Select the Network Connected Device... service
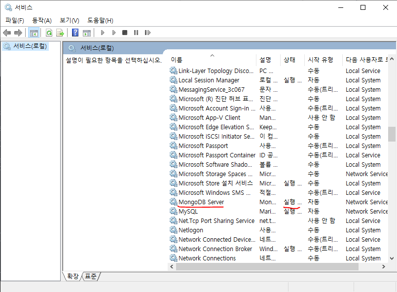Viewport: 397px width, 292px height. coord(217,240)
